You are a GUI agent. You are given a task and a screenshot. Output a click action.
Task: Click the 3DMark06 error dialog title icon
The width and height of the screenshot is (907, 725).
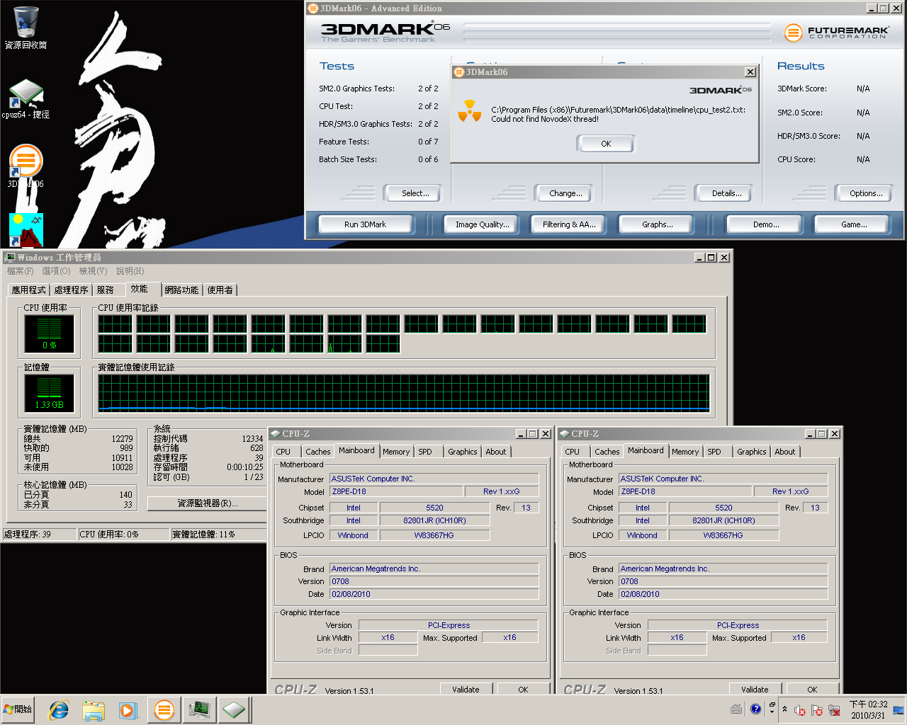tap(459, 72)
